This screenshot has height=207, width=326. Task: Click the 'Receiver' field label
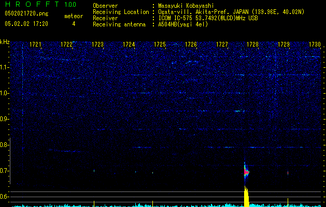point(105,18)
